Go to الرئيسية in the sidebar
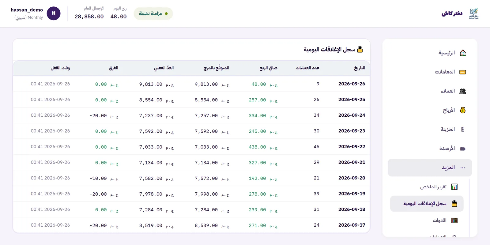Viewport: 490px width, 245px height. pyautogui.click(x=430, y=53)
